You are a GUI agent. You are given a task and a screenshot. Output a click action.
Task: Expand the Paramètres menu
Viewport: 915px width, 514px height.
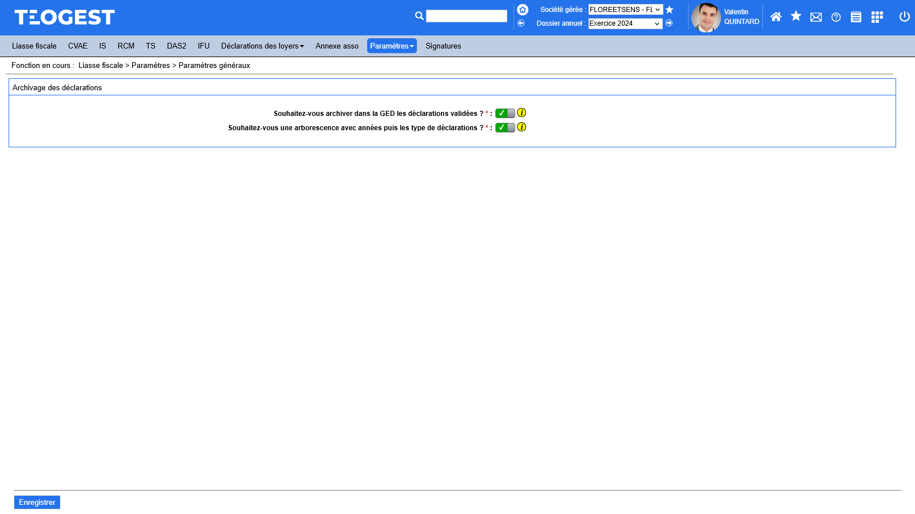[392, 46]
